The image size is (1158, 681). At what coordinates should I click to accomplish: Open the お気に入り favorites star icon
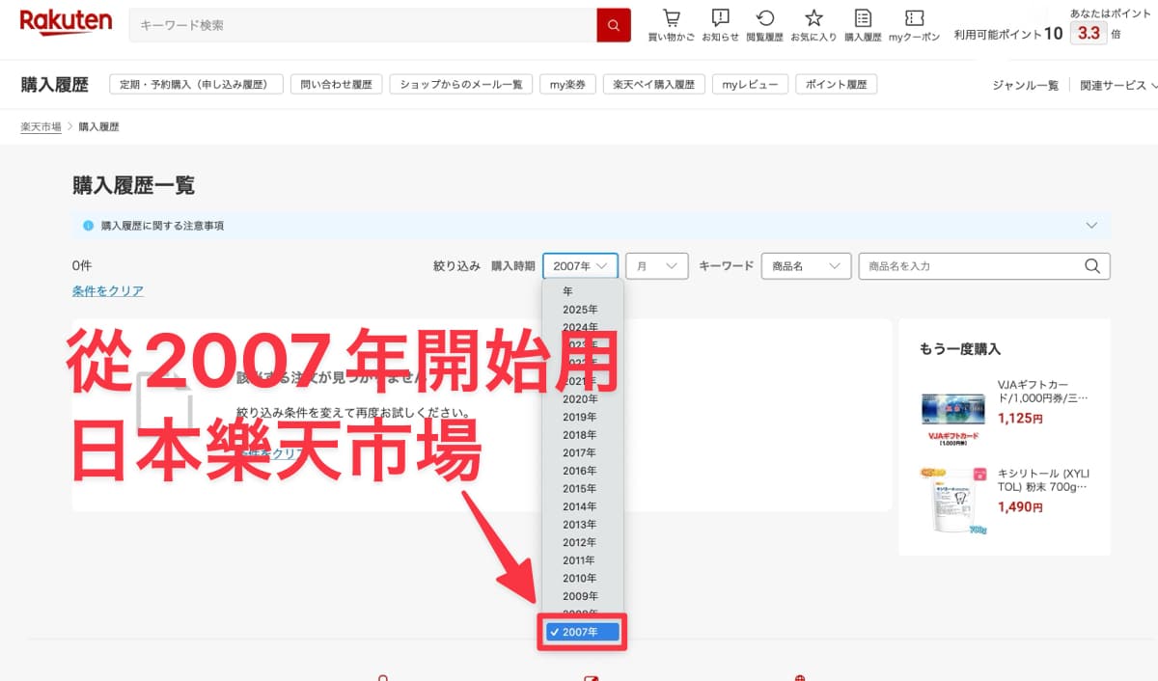click(813, 24)
